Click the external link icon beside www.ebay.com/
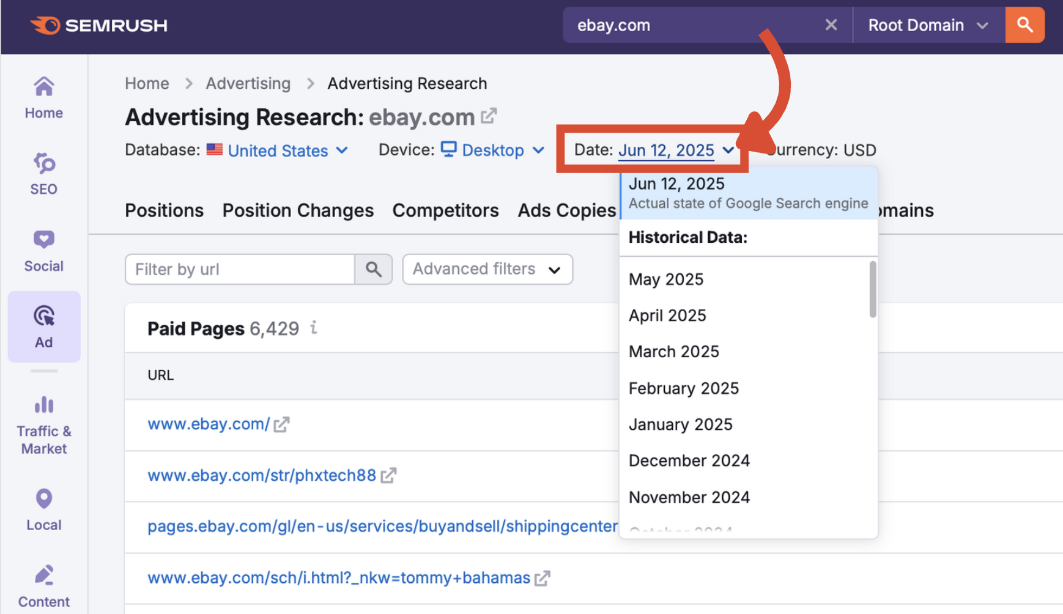Screen dimensions: 1063x614 [281, 423]
